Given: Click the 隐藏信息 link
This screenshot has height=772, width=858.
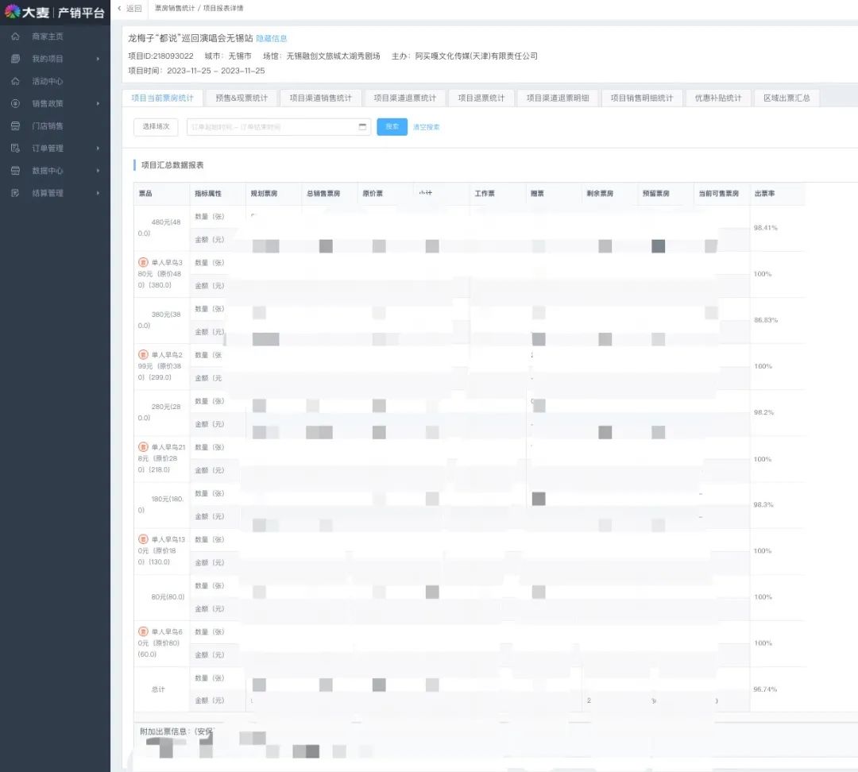Looking at the screenshot, I should [272, 38].
